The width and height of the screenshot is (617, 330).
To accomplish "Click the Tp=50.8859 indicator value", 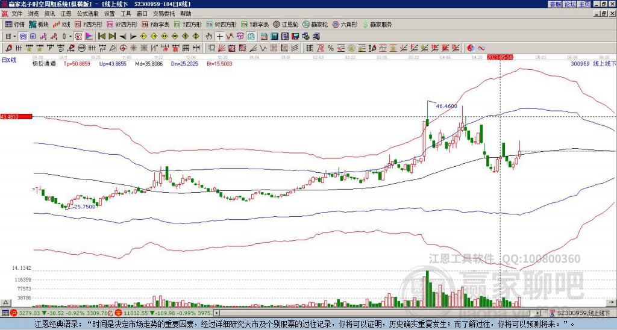I will [77, 64].
